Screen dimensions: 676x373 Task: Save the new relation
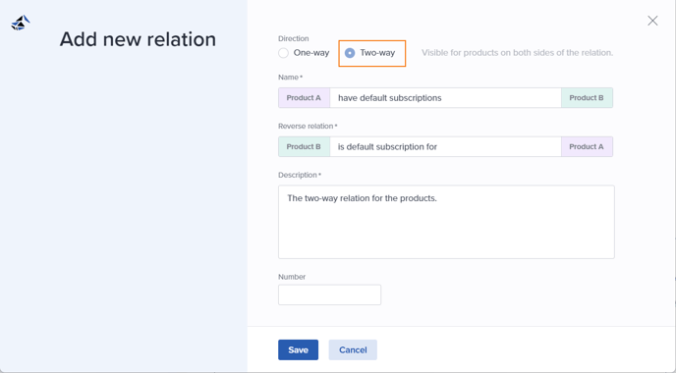click(x=298, y=349)
